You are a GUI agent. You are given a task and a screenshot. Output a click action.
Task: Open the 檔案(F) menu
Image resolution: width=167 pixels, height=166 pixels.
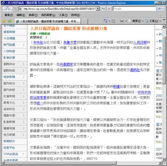tap(9, 15)
